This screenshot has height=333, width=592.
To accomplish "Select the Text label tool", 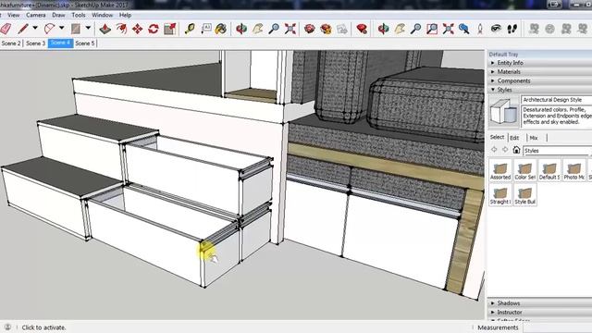I will [x=205, y=29].
